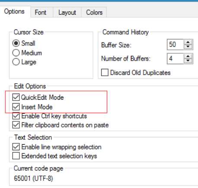Go to the Colors tab

tap(94, 12)
